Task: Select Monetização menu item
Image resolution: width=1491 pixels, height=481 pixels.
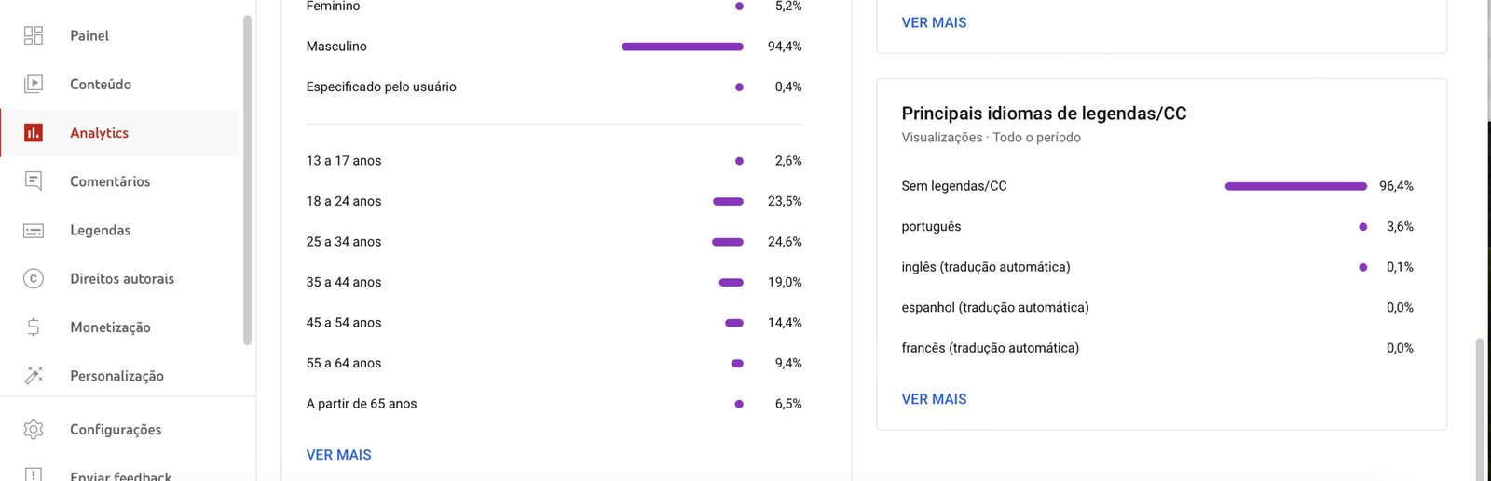Action: click(x=110, y=327)
